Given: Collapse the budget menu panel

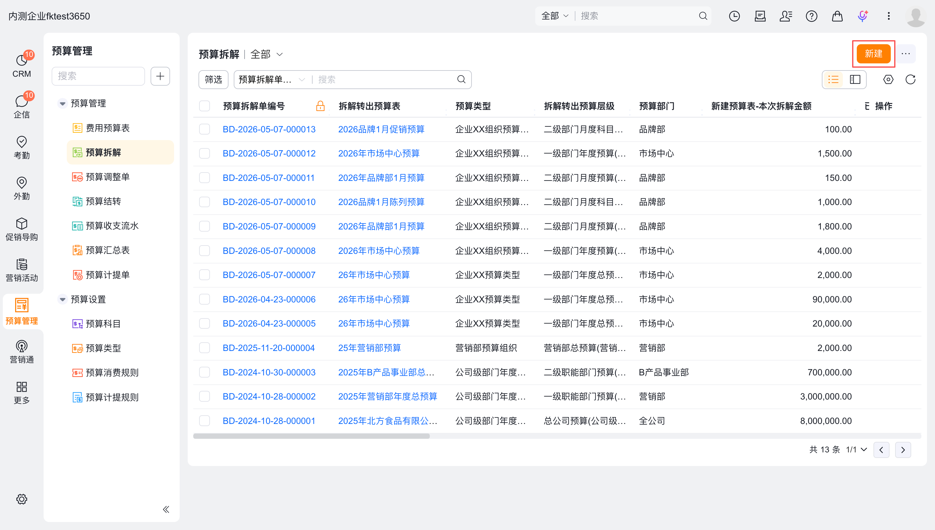Looking at the screenshot, I should pos(166,509).
